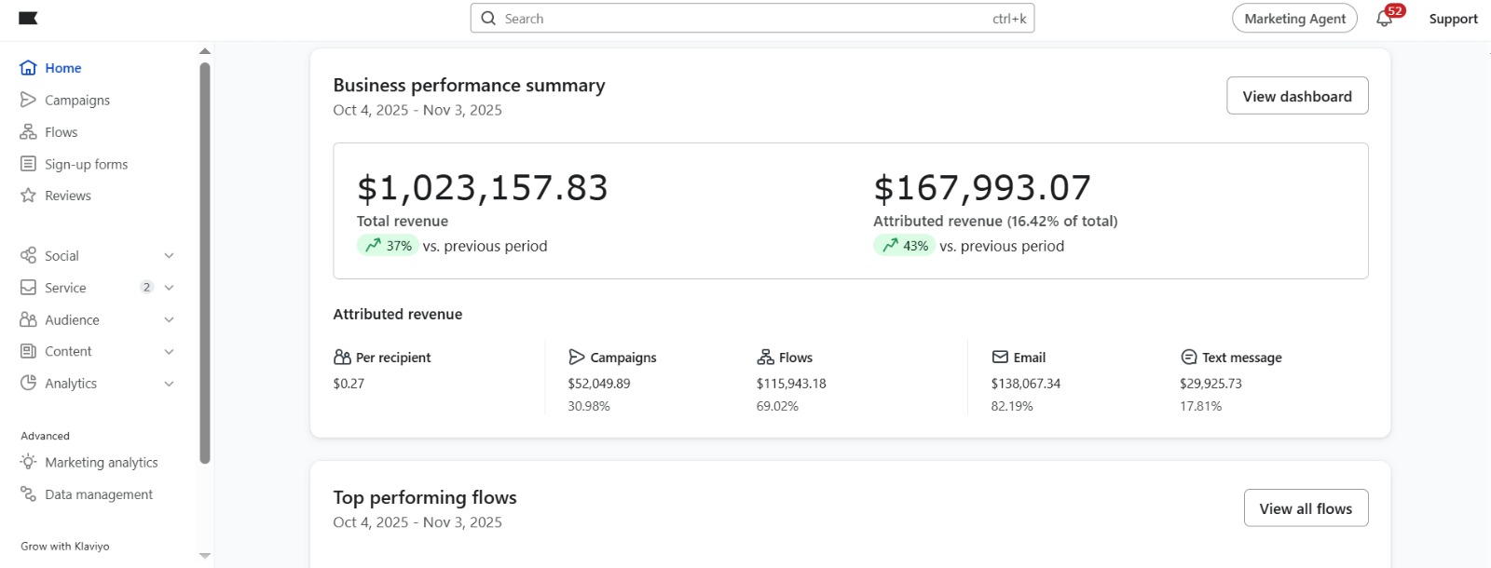Expand the Service section chevron

pyautogui.click(x=169, y=288)
